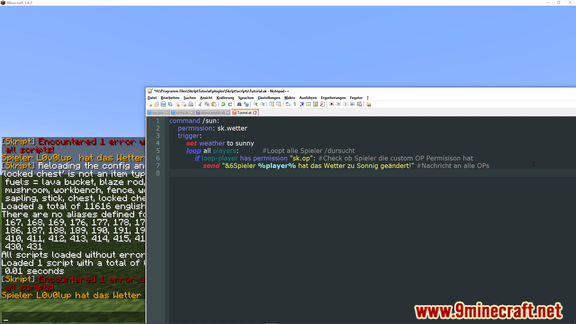Click the Close All toolbar icon
The height and width of the screenshot is (324, 576).
click(184, 104)
